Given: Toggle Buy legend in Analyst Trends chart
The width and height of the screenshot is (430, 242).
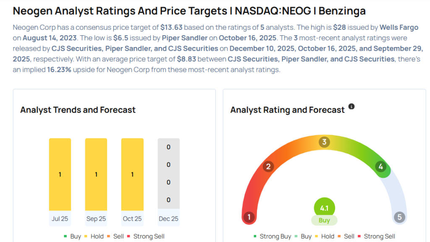Looking at the screenshot, I should click(72, 237).
